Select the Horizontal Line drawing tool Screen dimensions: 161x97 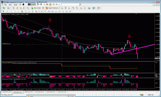(15, 11)
